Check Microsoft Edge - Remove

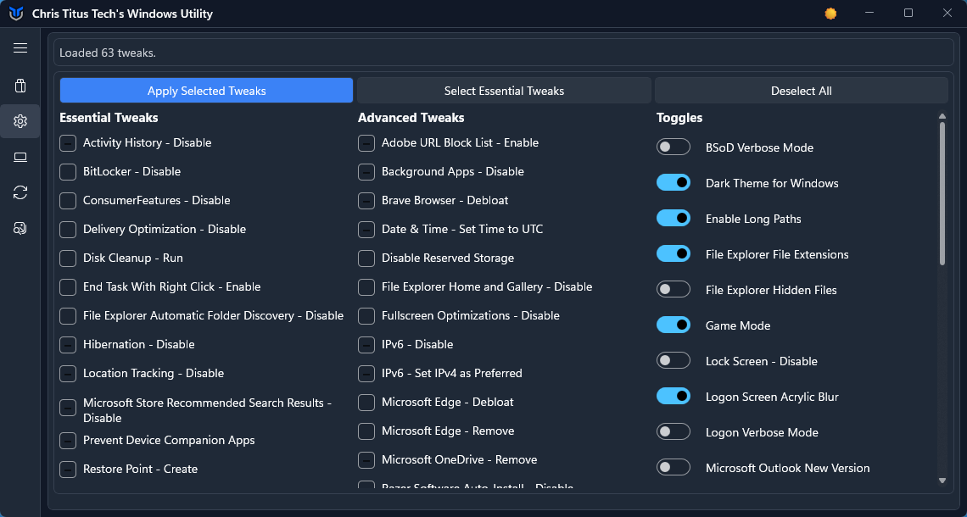366,431
